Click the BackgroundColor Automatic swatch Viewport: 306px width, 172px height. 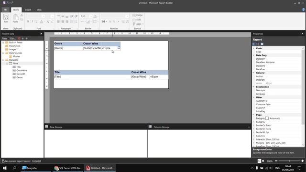click(267, 118)
